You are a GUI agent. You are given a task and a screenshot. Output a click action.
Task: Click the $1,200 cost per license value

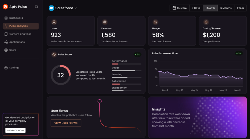212,35
